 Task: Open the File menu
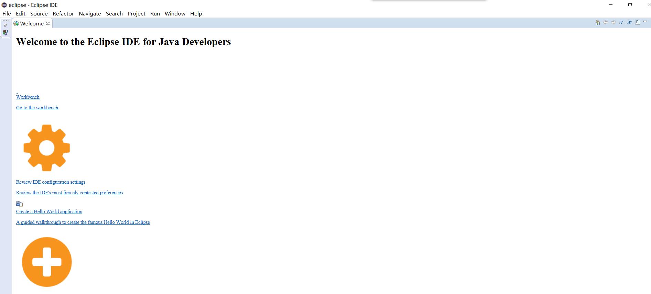click(x=7, y=13)
